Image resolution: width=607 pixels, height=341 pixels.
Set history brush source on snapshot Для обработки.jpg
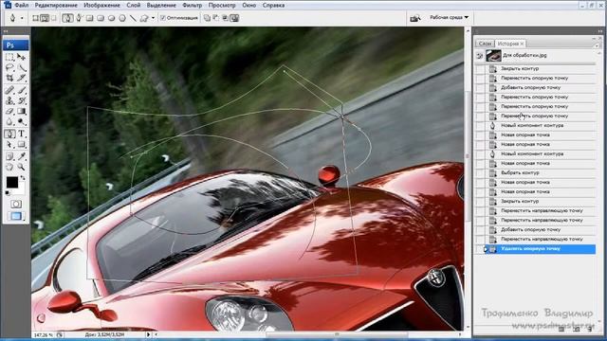480,56
